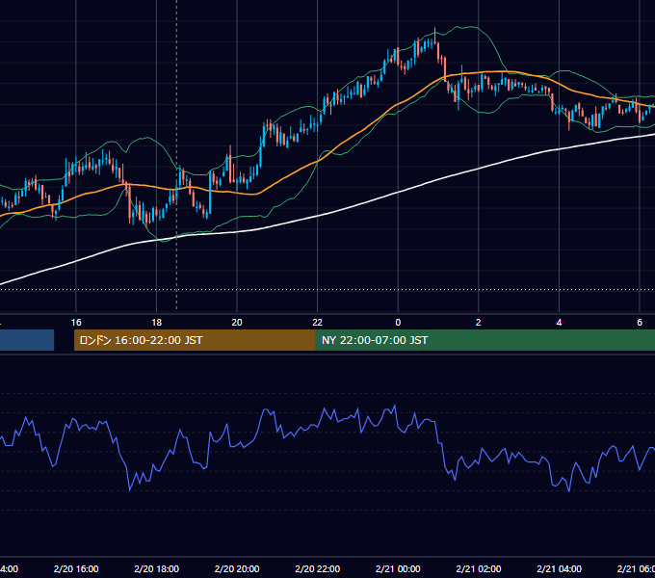The image size is (655, 578).
Task: Click the 2/20 18:00 date label
Action: click(157, 568)
